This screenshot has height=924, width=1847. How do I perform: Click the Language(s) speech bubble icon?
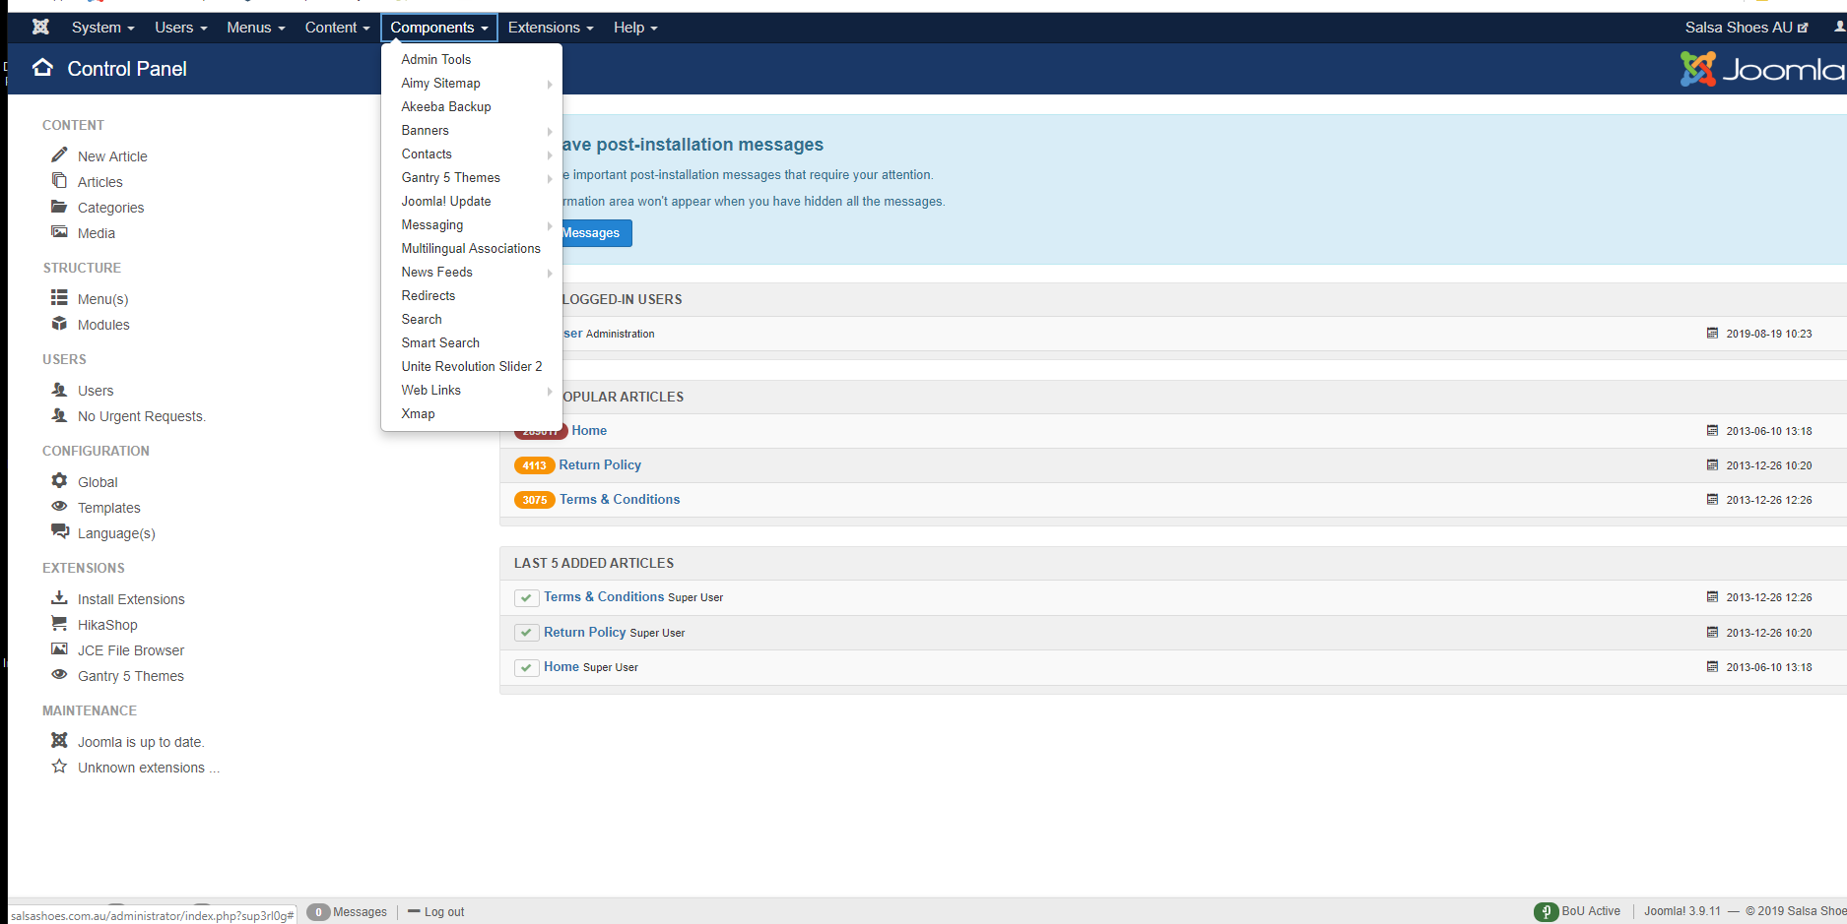pyautogui.click(x=60, y=531)
